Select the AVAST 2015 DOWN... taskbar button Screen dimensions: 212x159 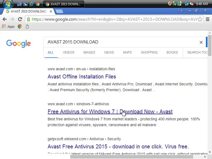(64, 4)
